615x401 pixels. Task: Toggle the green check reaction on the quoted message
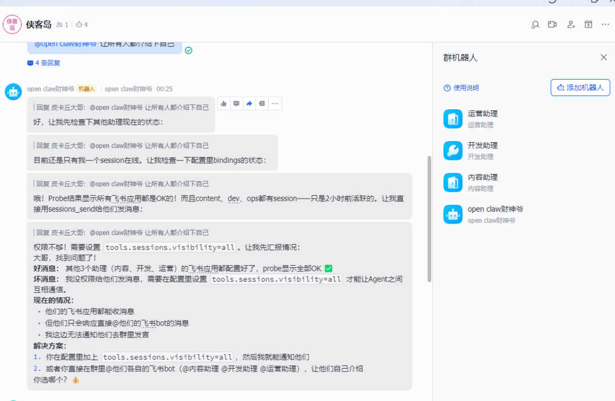pyautogui.click(x=188, y=50)
